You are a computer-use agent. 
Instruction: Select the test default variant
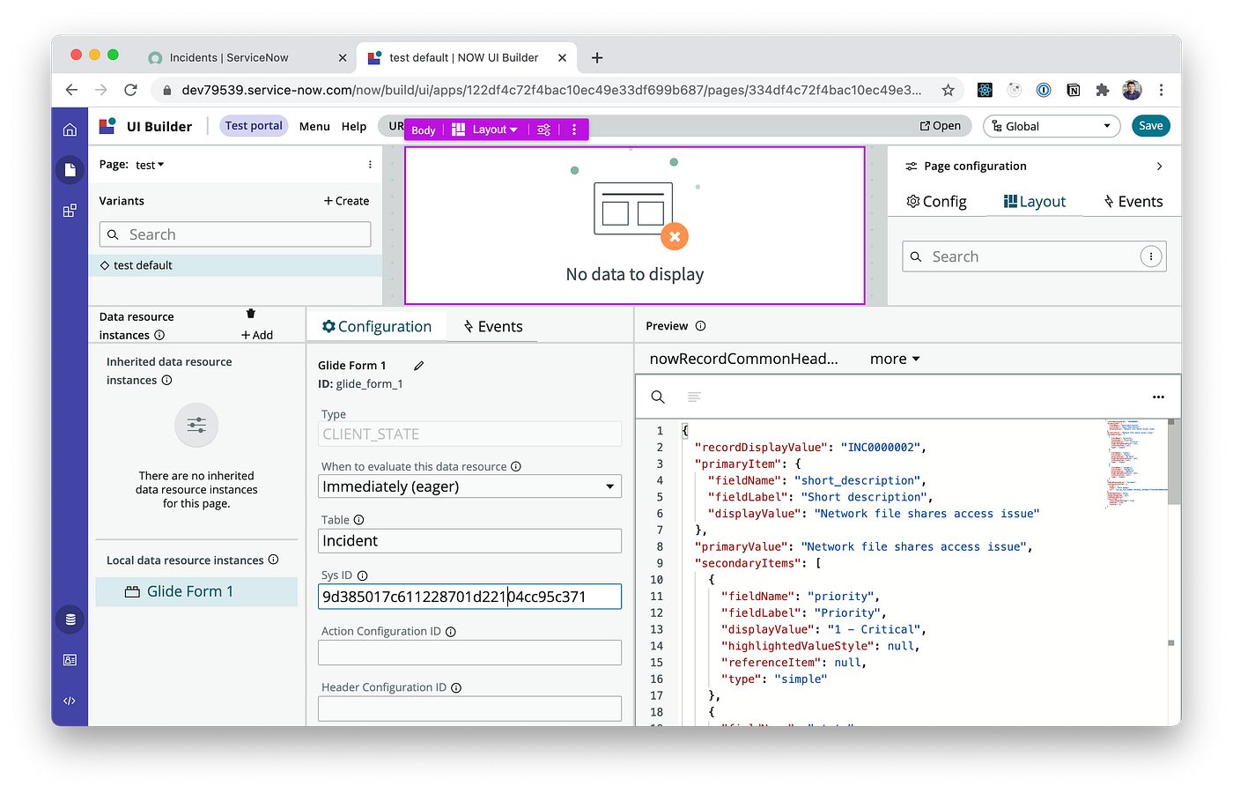(235, 265)
